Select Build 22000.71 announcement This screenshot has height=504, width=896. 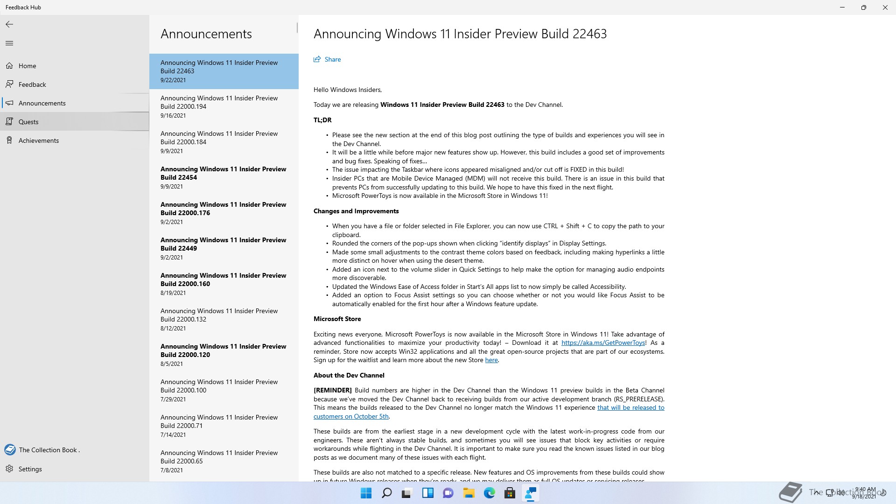tap(224, 426)
